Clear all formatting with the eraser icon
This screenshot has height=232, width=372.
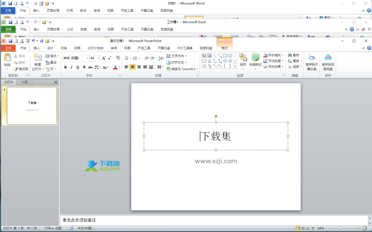[x=118, y=58]
